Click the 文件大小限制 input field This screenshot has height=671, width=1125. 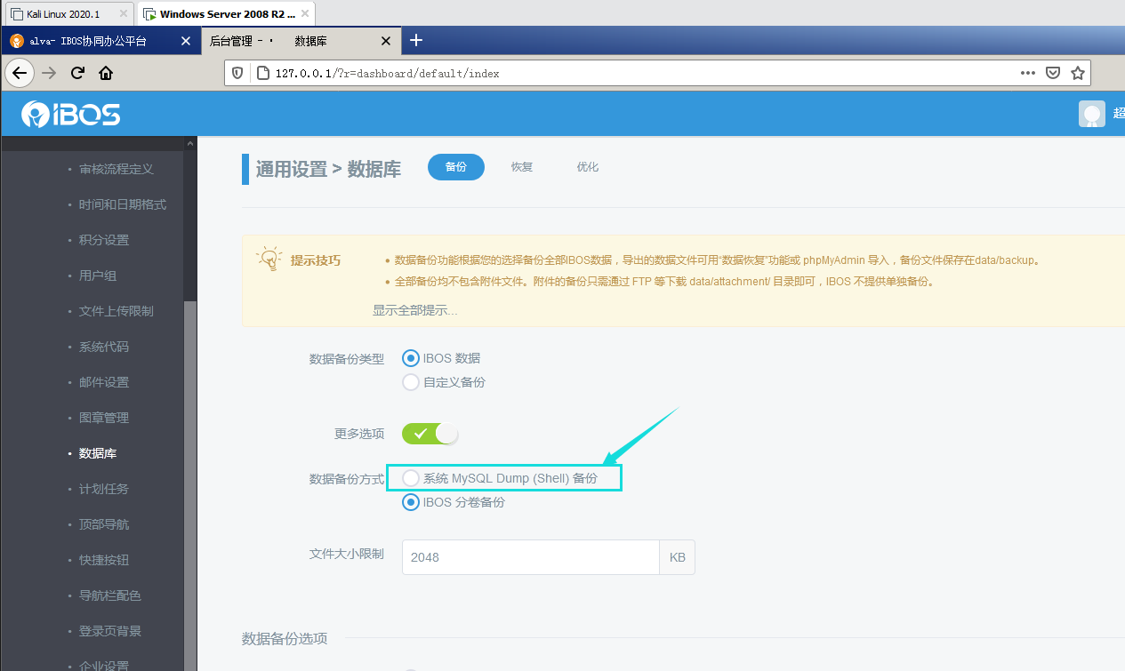(531, 557)
